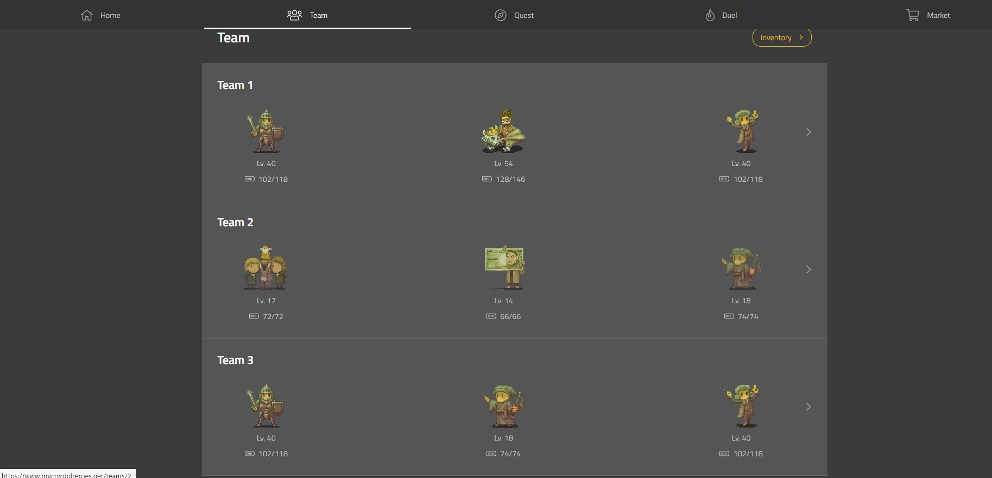Select Lv. 54 dragon rider hero
This screenshot has width=992, height=478.
coord(503,131)
